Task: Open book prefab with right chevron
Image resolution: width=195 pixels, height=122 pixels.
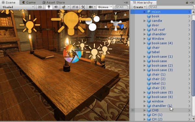Action: [189, 16]
